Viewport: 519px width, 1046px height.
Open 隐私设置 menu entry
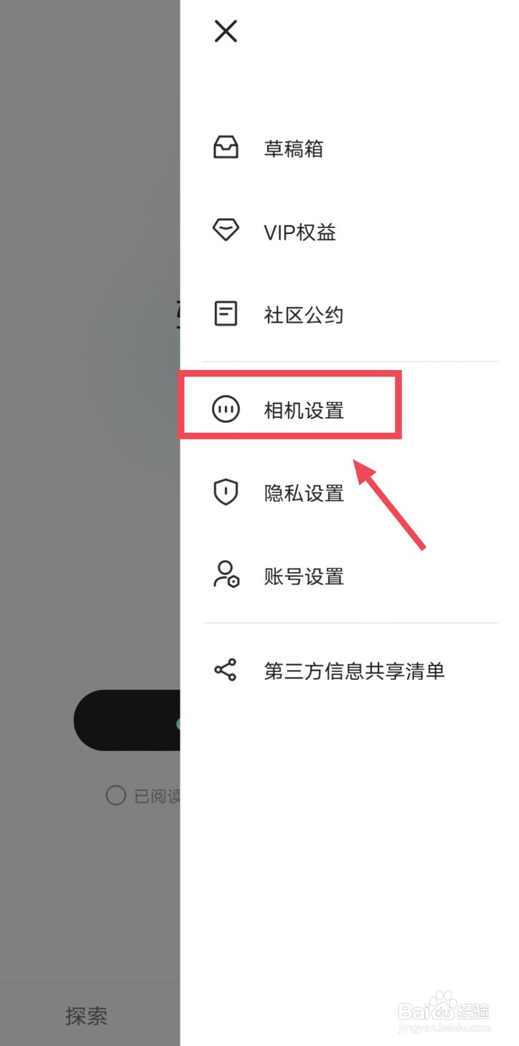tap(350, 493)
